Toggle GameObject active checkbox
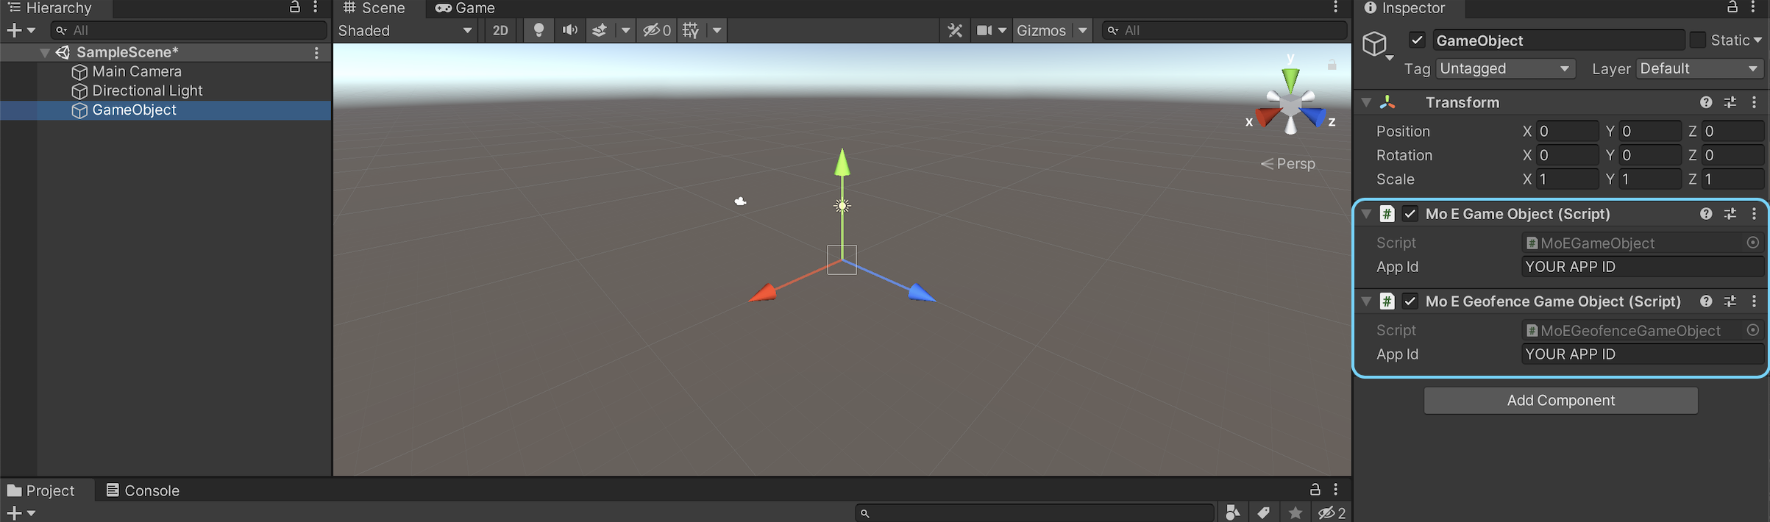The width and height of the screenshot is (1770, 522). pyautogui.click(x=1418, y=40)
